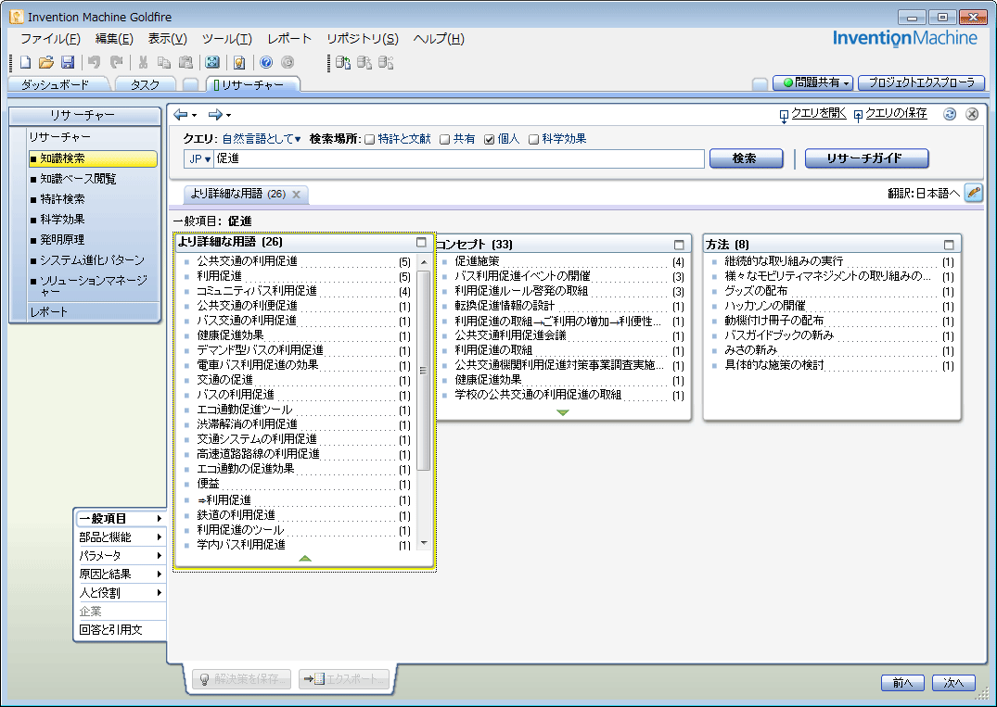Switch to the ダッシュボード tab

click(56, 84)
